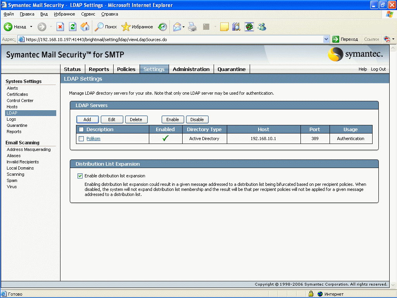This screenshot has height=298, width=397.
Task: Expand the address bar URL dropdown
Action: [326, 39]
